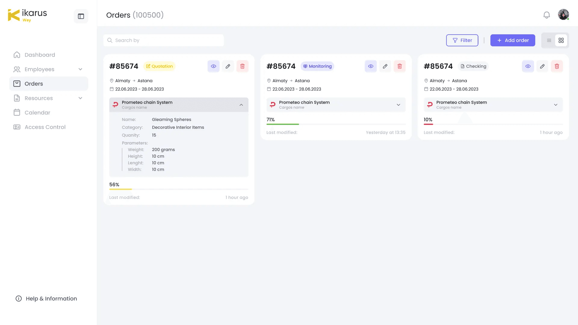Open the Filter options
This screenshot has height=325, width=578.
click(x=462, y=40)
